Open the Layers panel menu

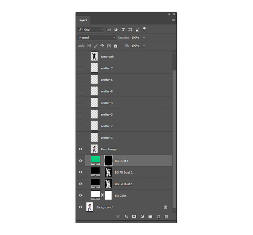click(x=173, y=20)
